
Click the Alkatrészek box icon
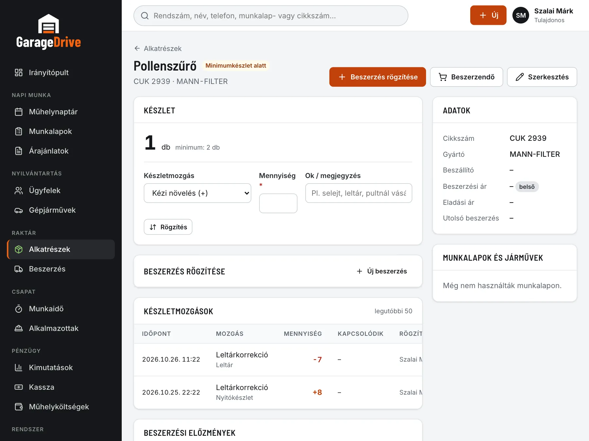(19, 249)
